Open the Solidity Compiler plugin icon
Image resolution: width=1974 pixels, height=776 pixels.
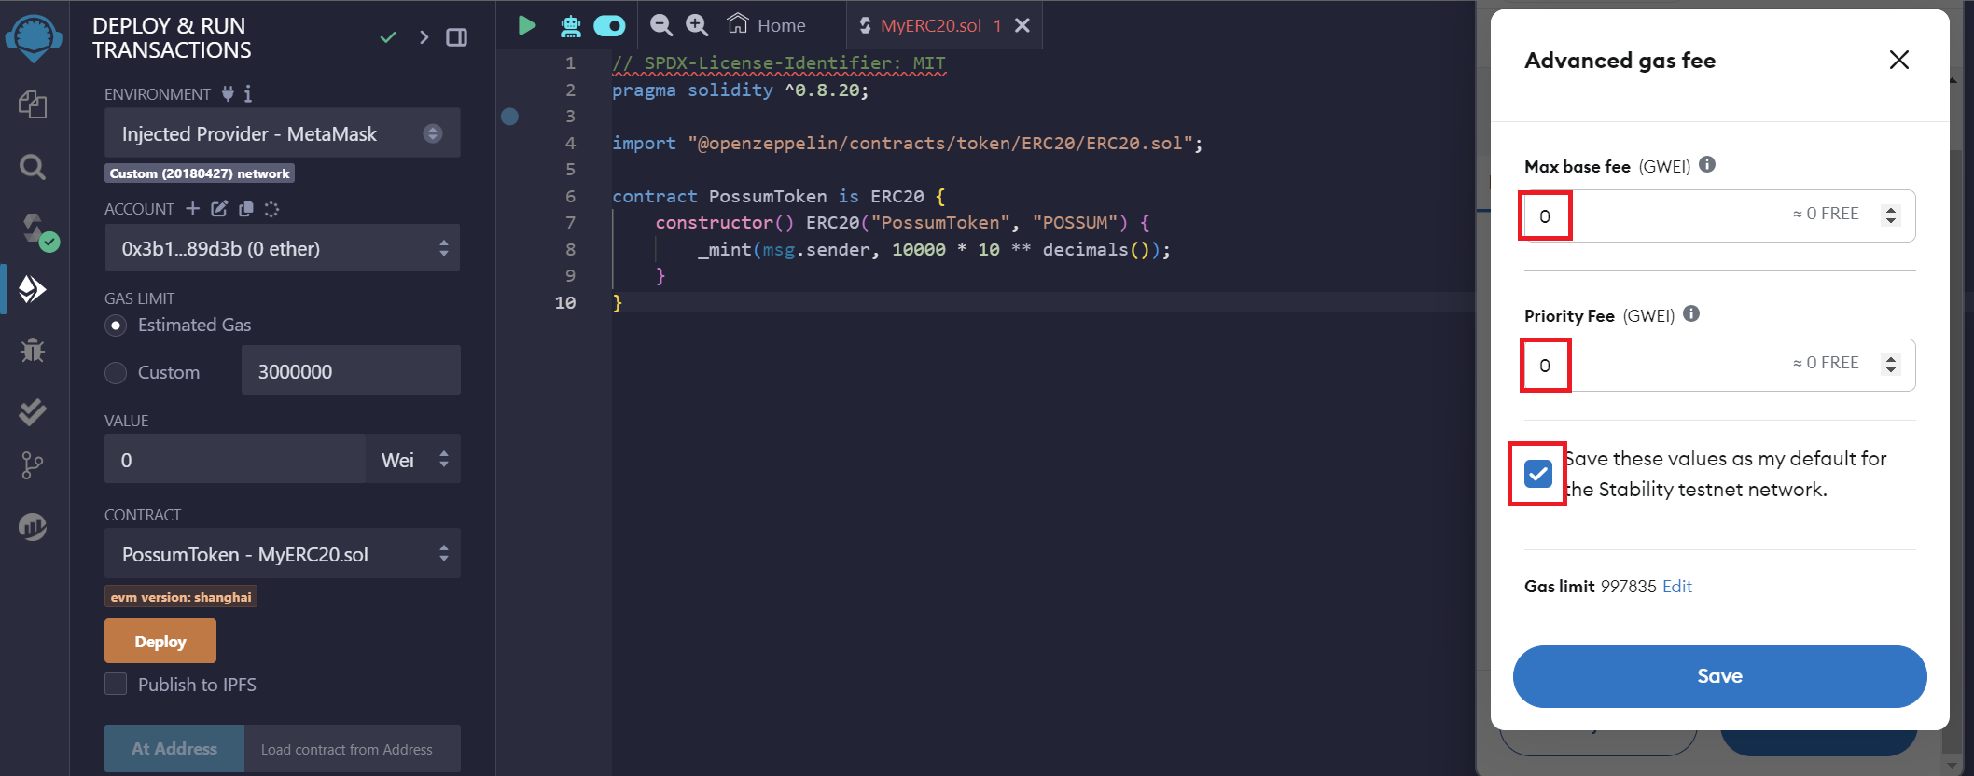pyautogui.click(x=35, y=229)
